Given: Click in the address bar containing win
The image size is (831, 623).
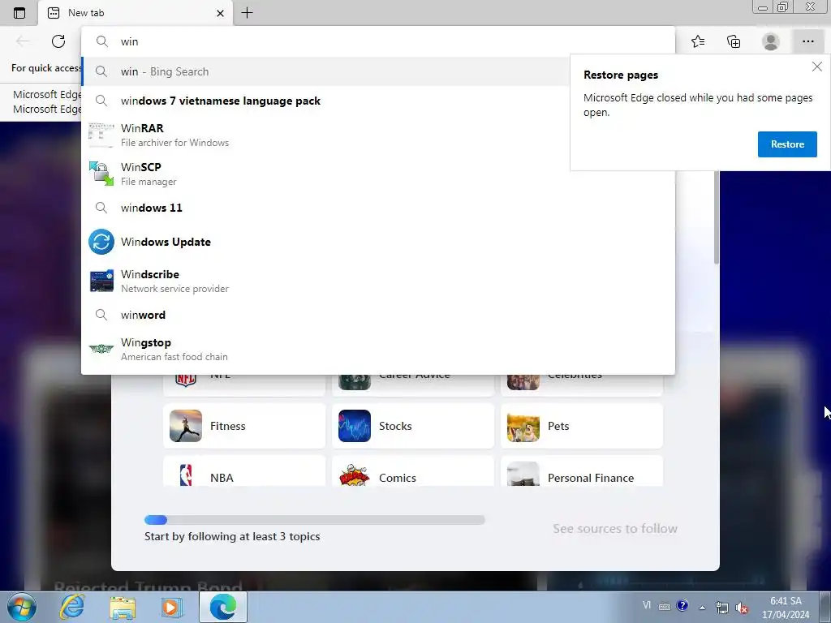Looking at the screenshot, I should [378, 41].
